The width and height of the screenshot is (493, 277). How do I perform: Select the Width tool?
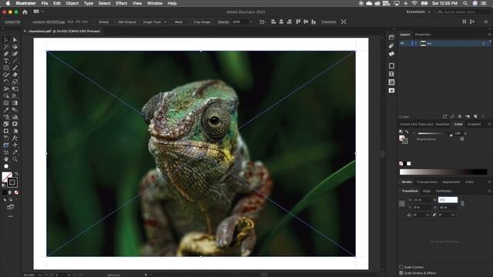tap(6, 89)
